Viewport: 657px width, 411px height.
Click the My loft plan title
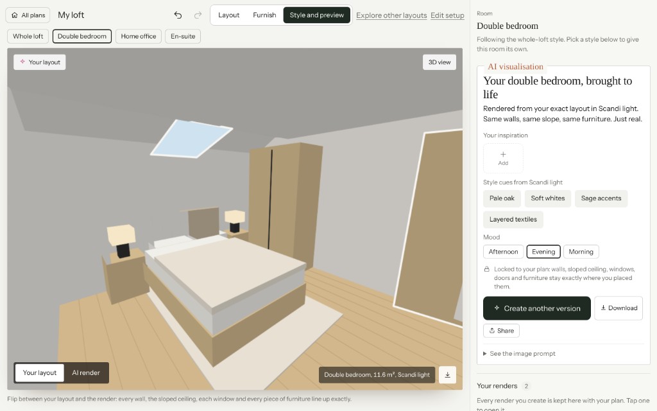click(x=71, y=15)
